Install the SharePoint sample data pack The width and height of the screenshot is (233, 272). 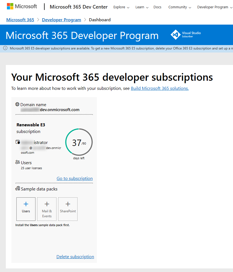68,209
